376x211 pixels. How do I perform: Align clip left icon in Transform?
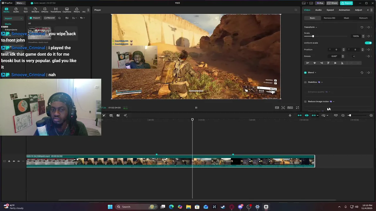click(308, 63)
